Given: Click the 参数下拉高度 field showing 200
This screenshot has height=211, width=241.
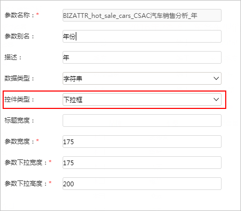Looking at the screenshot, I should tap(142, 184).
